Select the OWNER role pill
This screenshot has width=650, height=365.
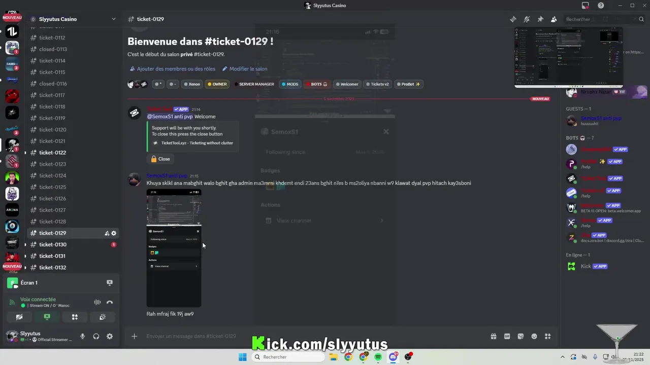click(x=217, y=84)
